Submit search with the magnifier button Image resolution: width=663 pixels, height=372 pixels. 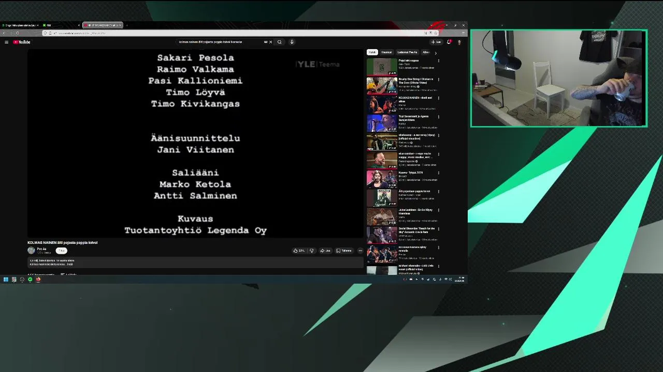[x=279, y=42]
